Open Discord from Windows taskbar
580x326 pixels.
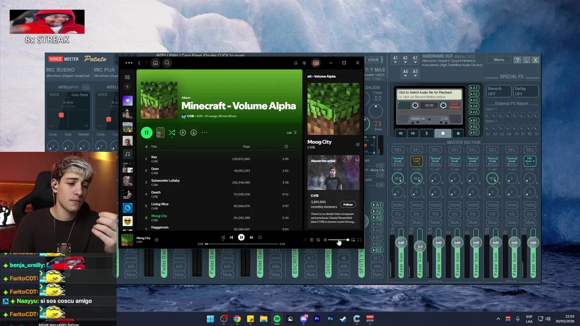[304, 319]
